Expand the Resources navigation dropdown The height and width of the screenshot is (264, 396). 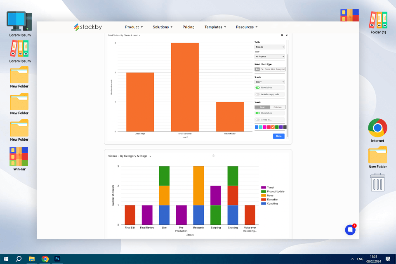click(247, 27)
